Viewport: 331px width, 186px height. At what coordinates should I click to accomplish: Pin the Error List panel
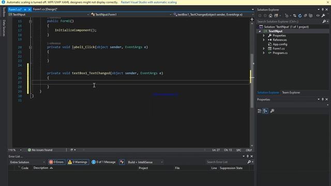[x=248, y=156]
